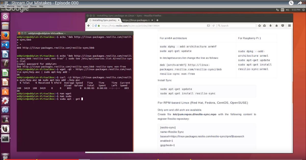Screen dimensions: 306x160
Task: Open the Files manager from the dock
Action: click(5, 26)
